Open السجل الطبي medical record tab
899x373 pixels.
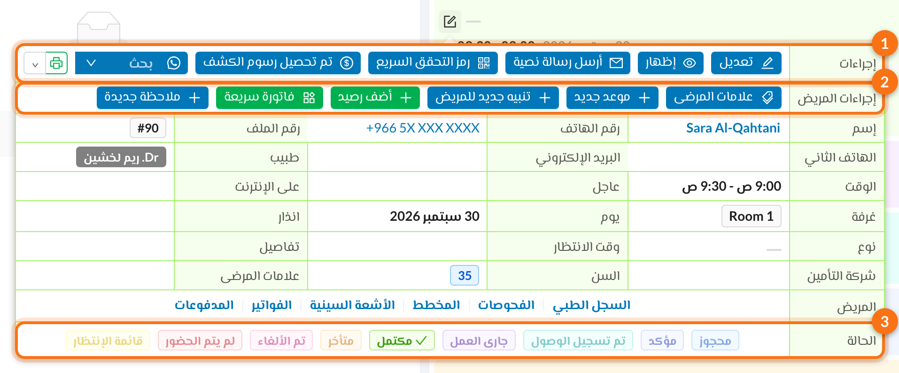pyautogui.click(x=591, y=305)
